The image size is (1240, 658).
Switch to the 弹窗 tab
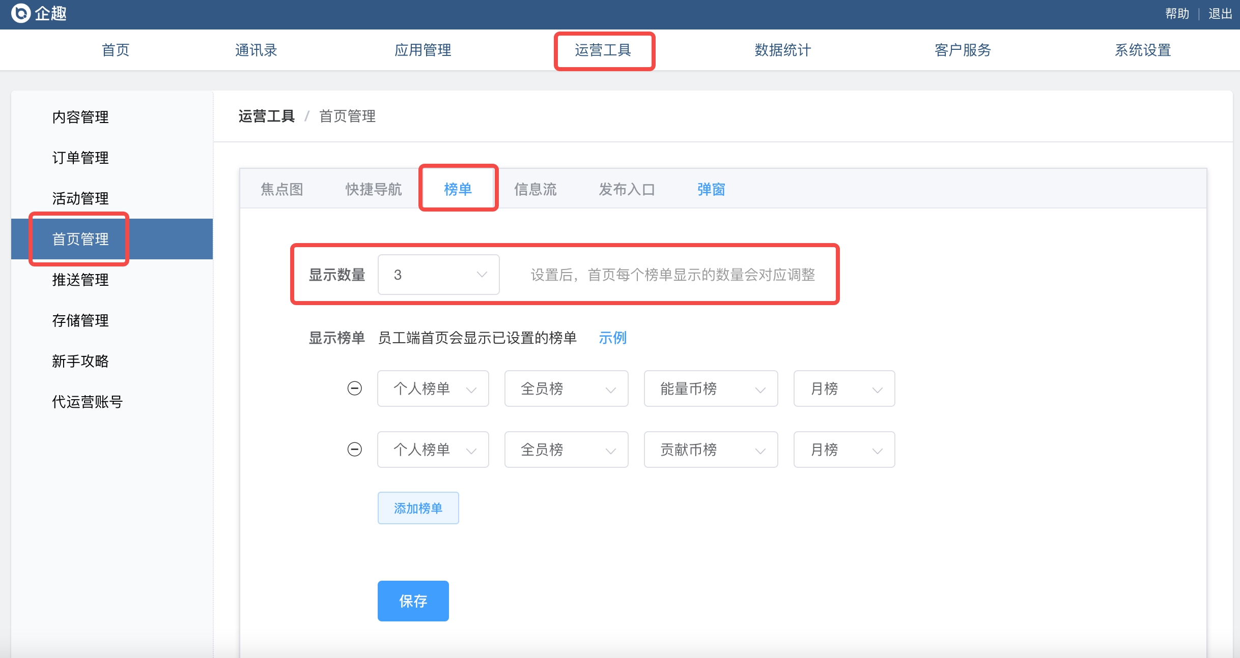712,189
